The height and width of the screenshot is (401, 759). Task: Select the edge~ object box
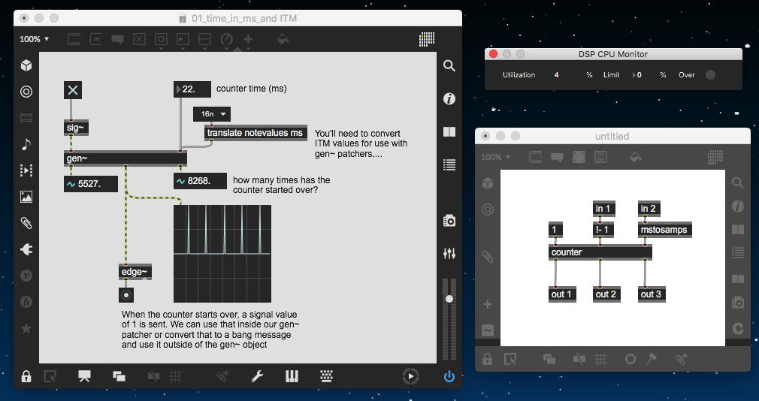[x=135, y=272]
